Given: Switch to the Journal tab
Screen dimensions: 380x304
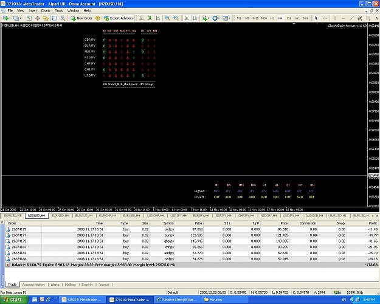Looking at the screenshot, I should pos(104,285).
